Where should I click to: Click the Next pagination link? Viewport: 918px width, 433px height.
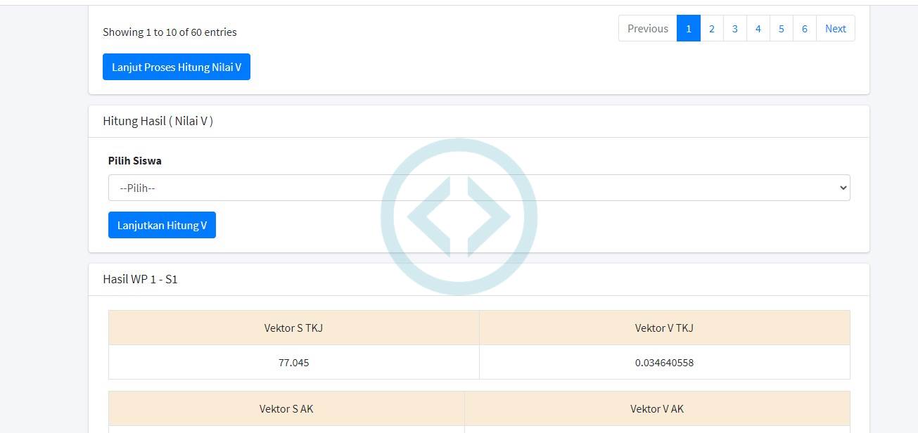(x=835, y=28)
